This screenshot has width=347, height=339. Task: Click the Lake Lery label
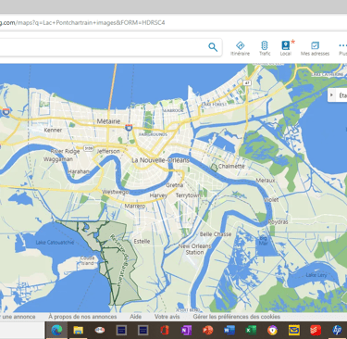pos(316,275)
